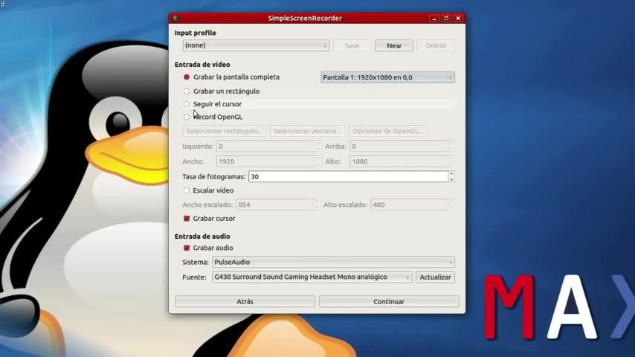The image size is (635, 357).
Task: Go back with the Atrás button
Action: point(245,301)
